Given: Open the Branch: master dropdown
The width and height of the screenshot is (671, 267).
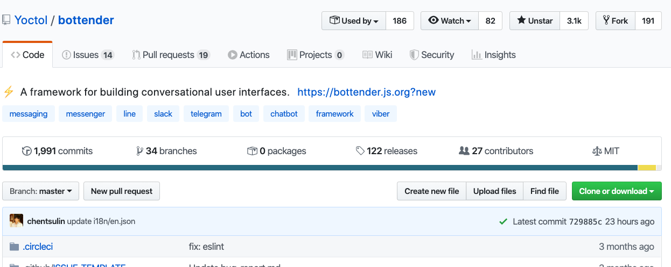Looking at the screenshot, I should coord(41,191).
